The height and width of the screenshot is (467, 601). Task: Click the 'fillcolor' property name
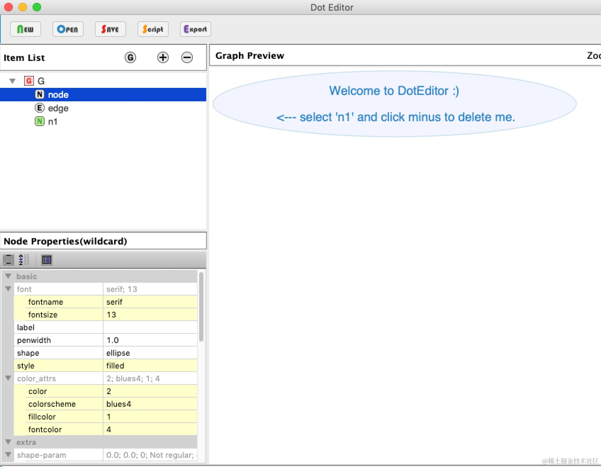[42, 417]
